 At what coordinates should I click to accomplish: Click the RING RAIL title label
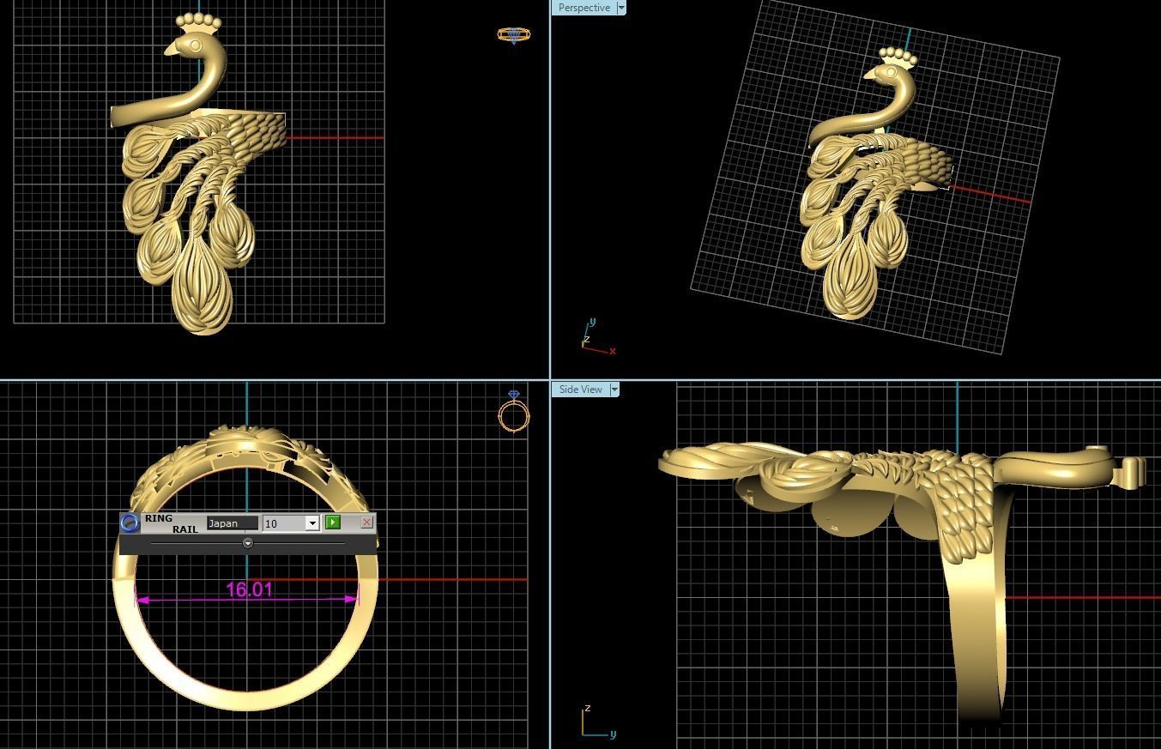point(171,523)
